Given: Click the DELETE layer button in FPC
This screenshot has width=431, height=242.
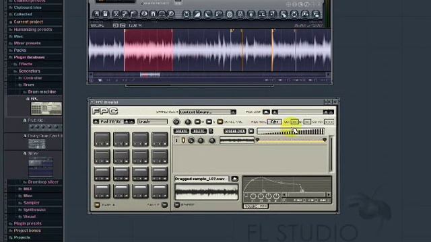Looking at the screenshot, I should click(x=199, y=131).
